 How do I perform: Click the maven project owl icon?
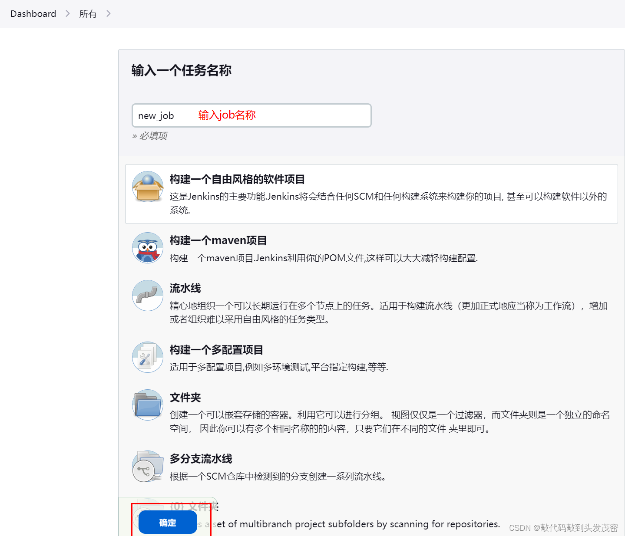[x=148, y=248]
